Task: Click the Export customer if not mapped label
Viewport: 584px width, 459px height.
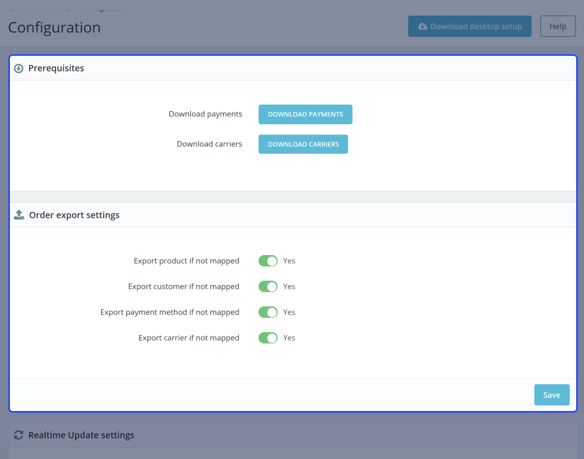Action: pyautogui.click(x=184, y=286)
